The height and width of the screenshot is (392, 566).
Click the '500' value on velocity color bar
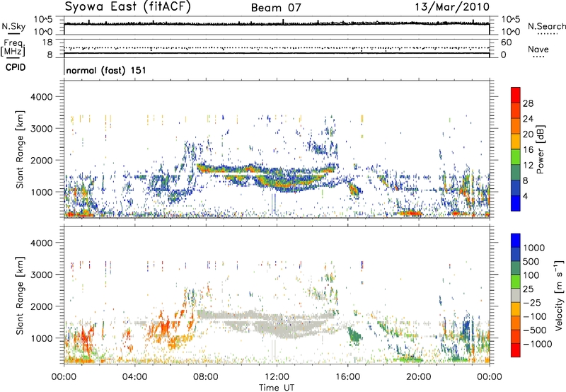tap(531, 262)
